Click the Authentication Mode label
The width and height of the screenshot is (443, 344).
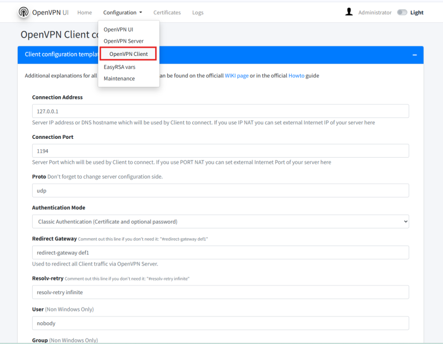click(x=59, y=208)
